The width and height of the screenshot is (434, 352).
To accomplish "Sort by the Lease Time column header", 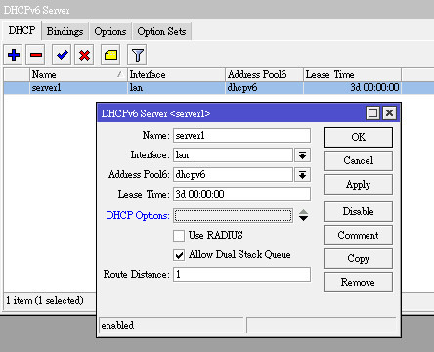I will [x=352, y=74].
